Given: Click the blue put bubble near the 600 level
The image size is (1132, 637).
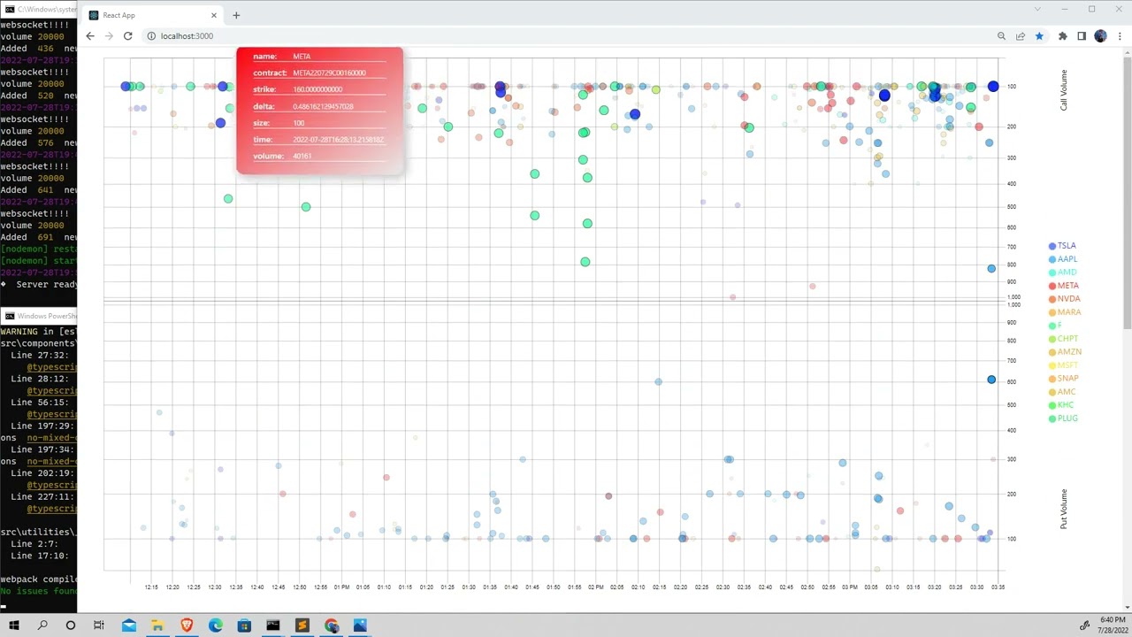Looking at the screenshot, I should tap(991, 380).
